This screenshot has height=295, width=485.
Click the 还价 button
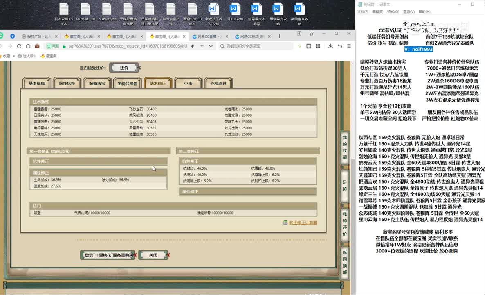(124, 68)
